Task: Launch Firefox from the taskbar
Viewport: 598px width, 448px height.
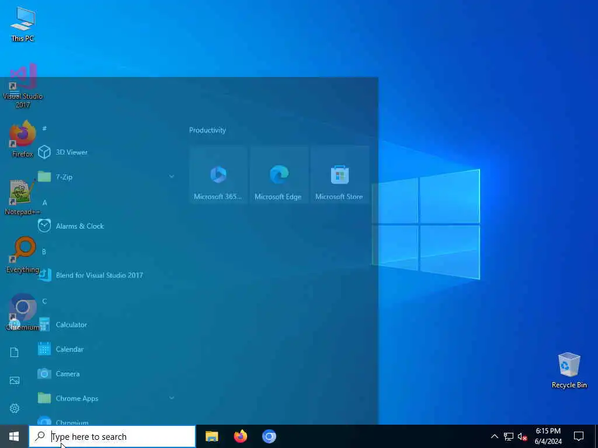Action: 240,436
